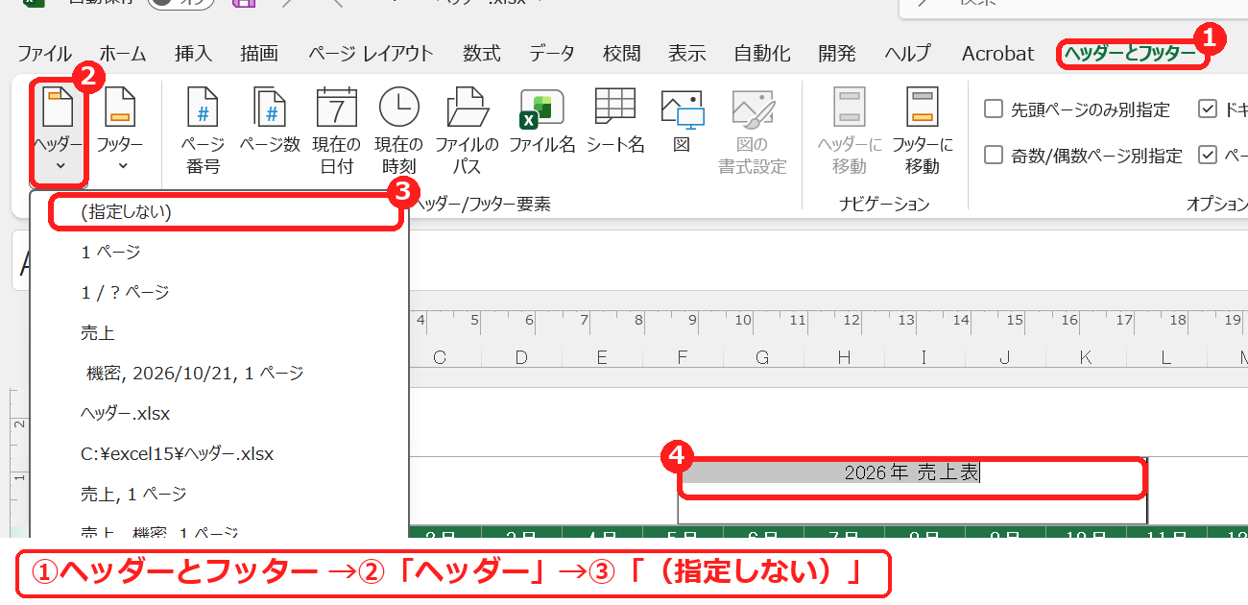
Task: Switch to the 挿入 tab
Action: coord(194,54)
